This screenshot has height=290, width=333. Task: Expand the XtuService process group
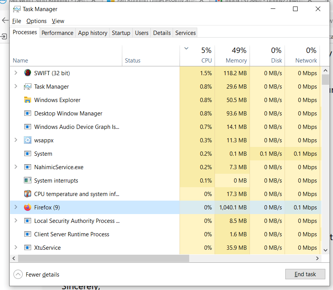click(16, 247)
